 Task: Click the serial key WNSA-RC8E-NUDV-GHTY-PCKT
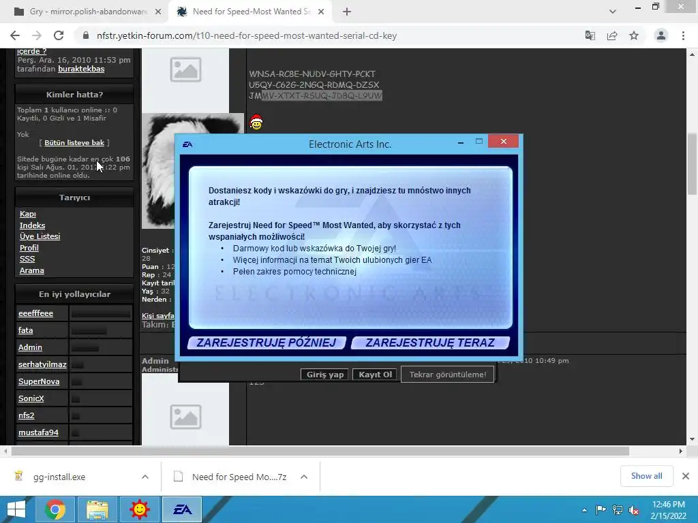coord(312,74)
